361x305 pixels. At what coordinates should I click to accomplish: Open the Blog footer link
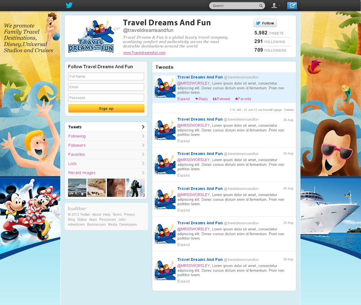71,220
